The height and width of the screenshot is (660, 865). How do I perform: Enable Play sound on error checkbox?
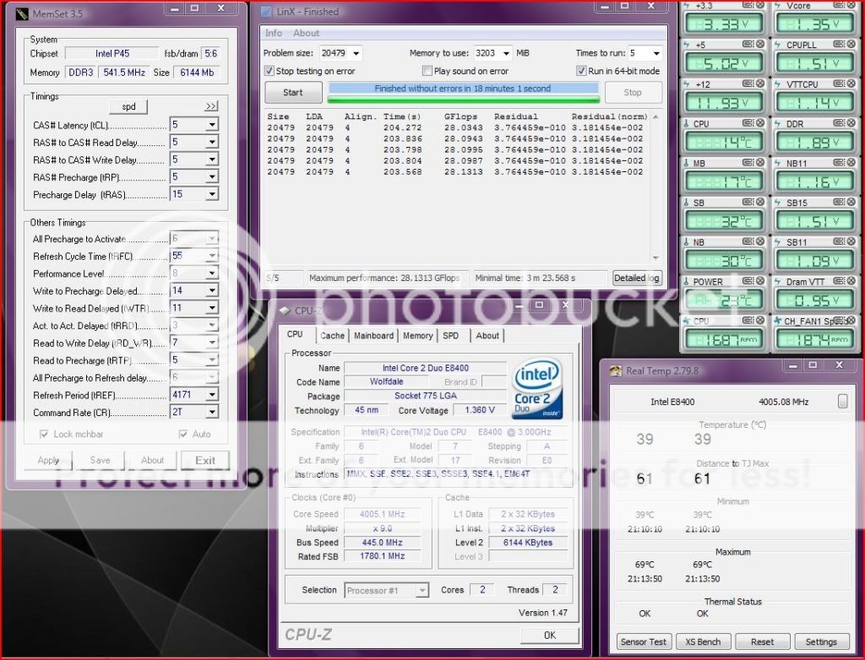tap(427, 71)
